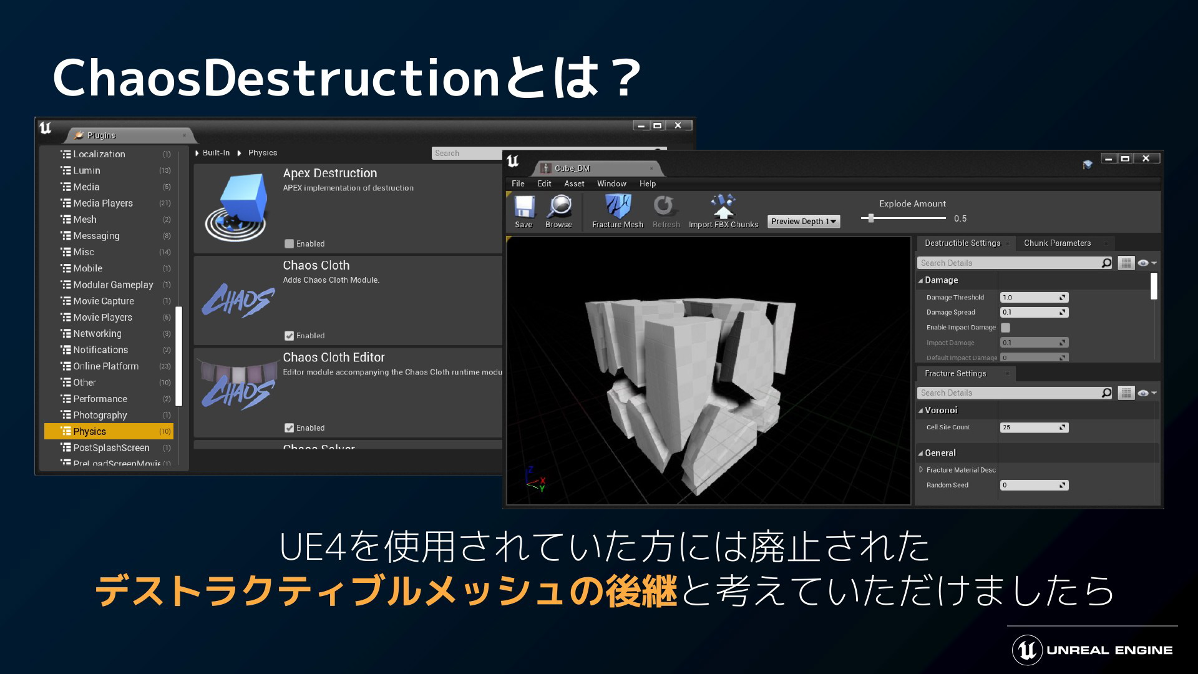The image size is (1198, 674).
Task: Click search magnifier in Fracture Settings
Action: click(x=1106, y=393)
